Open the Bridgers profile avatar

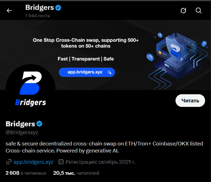(x=30, y=89)
